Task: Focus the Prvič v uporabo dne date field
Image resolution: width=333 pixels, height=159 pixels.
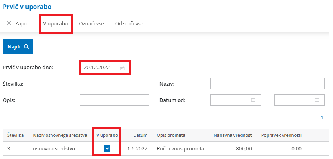Action: coord(105,68)
